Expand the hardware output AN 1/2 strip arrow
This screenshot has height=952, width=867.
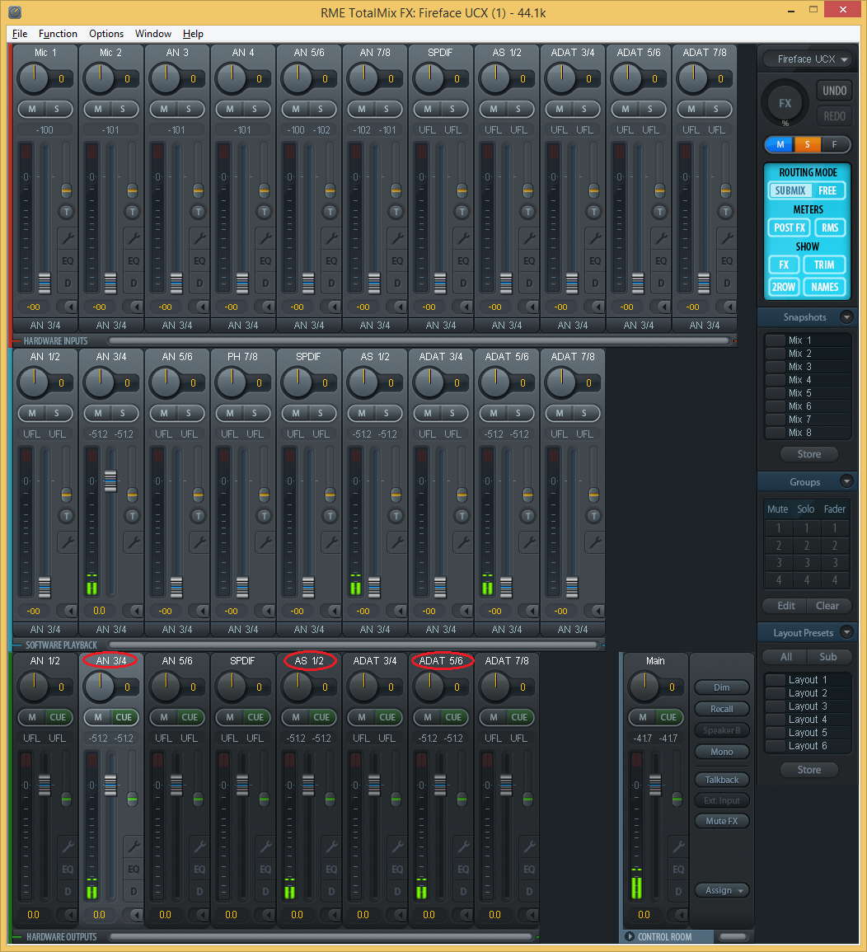[70, 915]
